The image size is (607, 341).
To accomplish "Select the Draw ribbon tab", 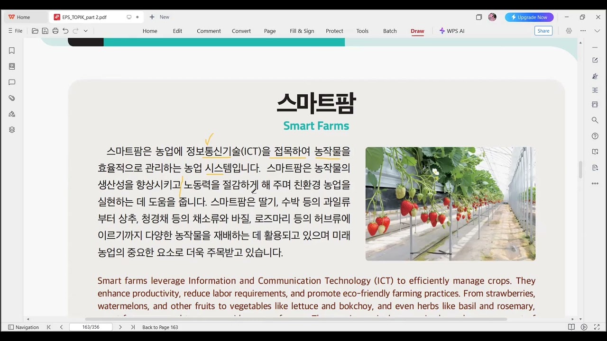I will 417,31.
